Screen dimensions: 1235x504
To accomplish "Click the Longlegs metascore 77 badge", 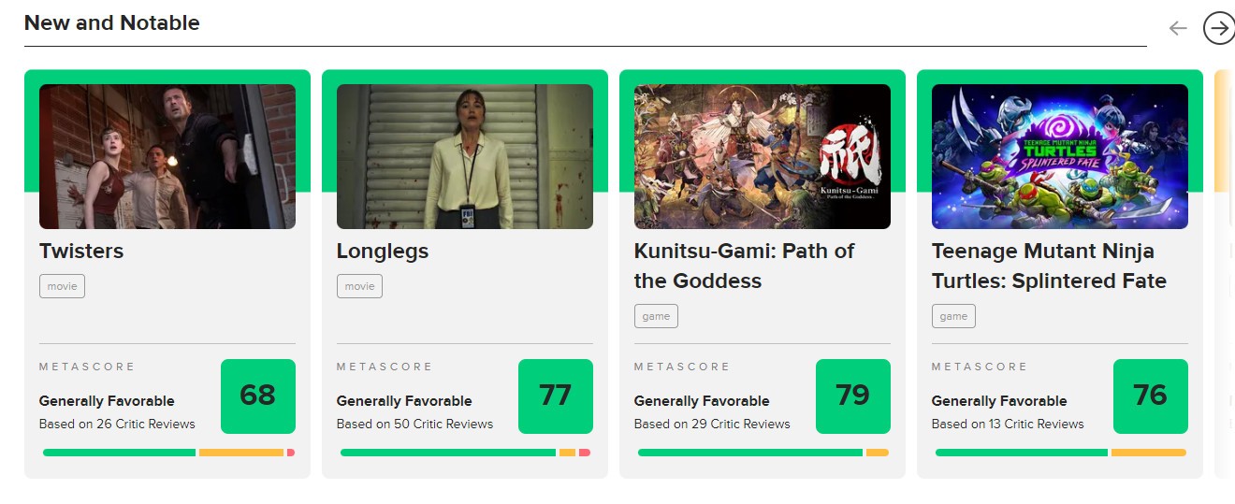I will (556, 396).
